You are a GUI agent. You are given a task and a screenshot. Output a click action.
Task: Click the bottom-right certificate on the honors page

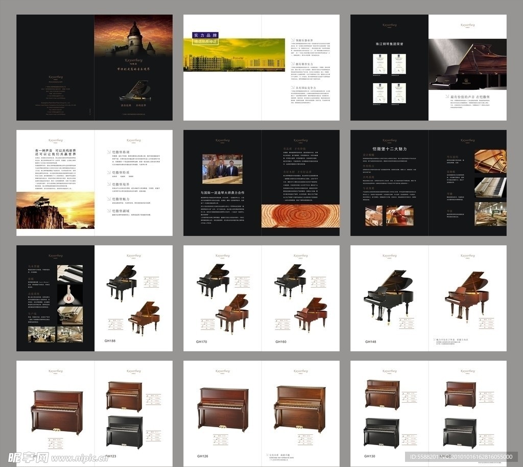(398, 93)
